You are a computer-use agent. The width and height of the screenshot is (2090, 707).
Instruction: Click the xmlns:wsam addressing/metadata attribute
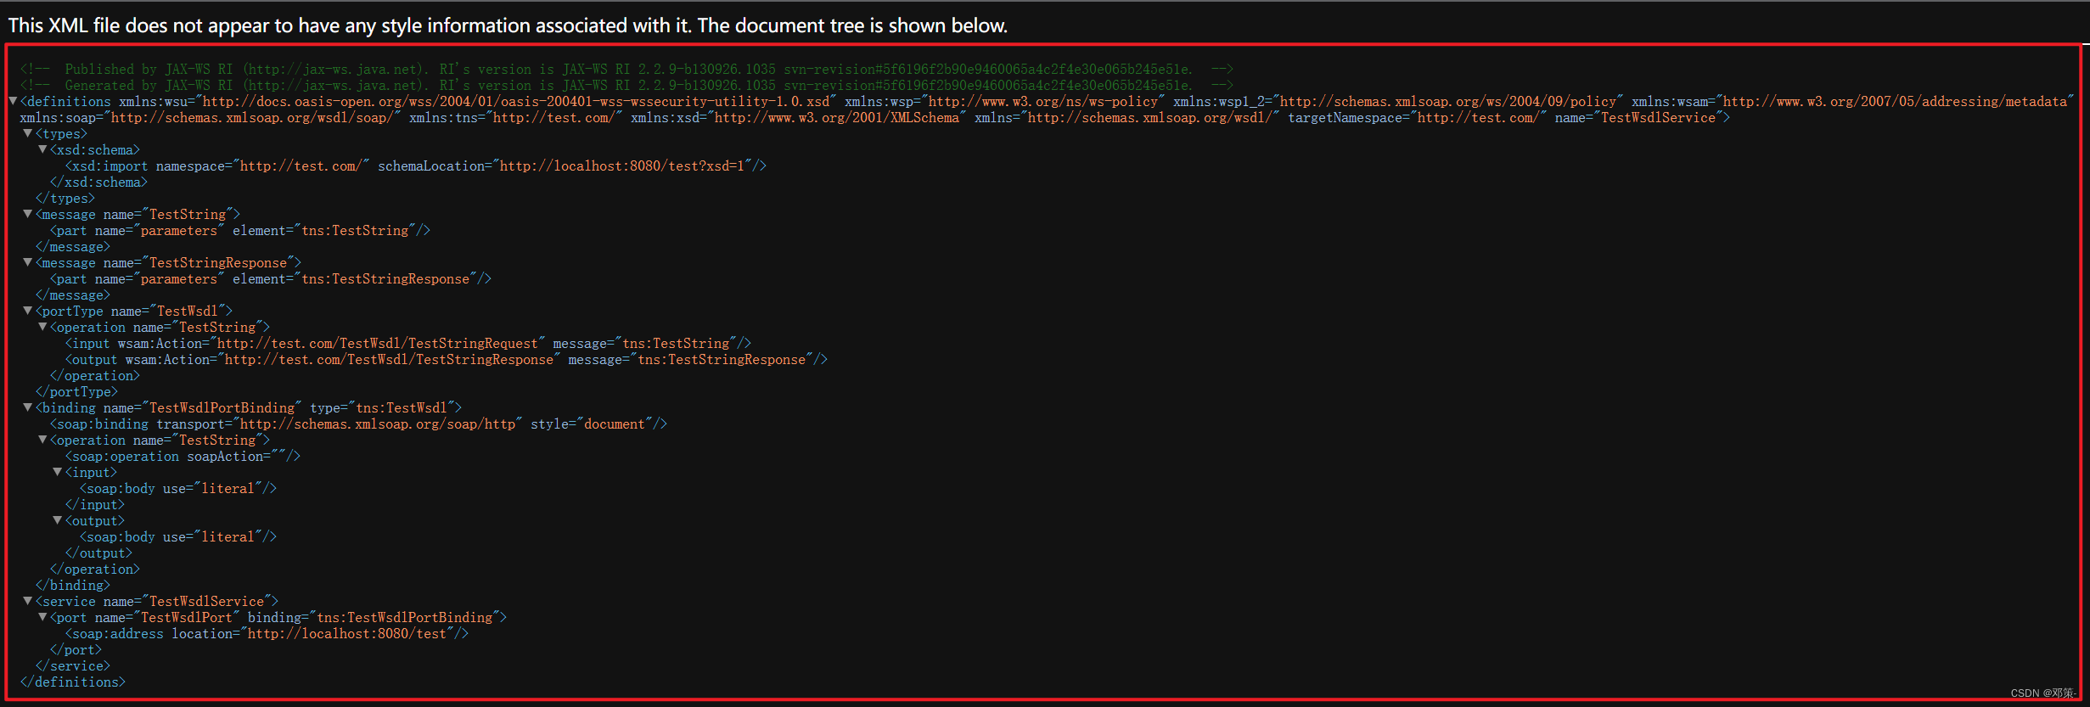click(1852, 101)
